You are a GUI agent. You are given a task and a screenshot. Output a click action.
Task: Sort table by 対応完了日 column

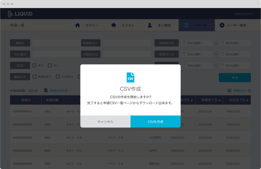[237, 100]
